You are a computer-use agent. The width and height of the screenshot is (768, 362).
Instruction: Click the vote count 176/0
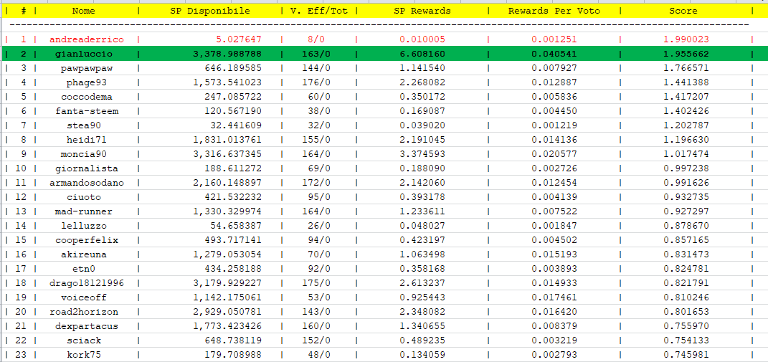click(316, 82)
